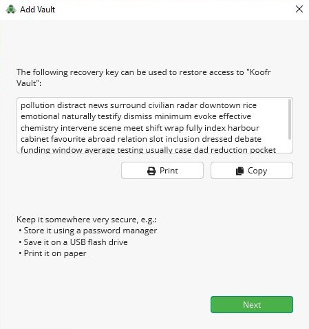Image resolution: width=309 pixels, height=329 pixels.
Task: Click the word "effective" in recovery key
Action: pos(235,116)
